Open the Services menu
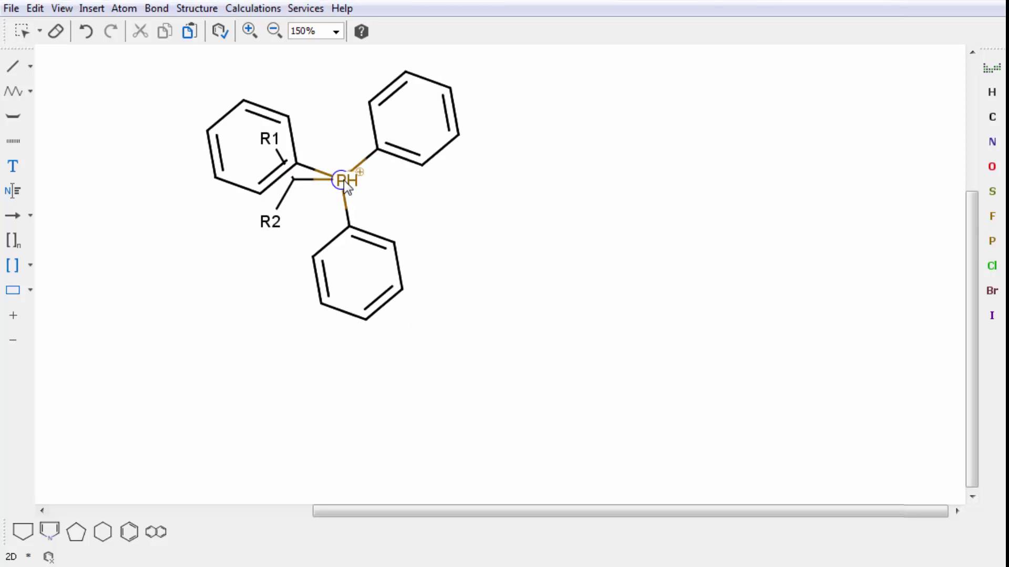The width and height of the screenshot is (1009, 567). (x=305, y=8)
